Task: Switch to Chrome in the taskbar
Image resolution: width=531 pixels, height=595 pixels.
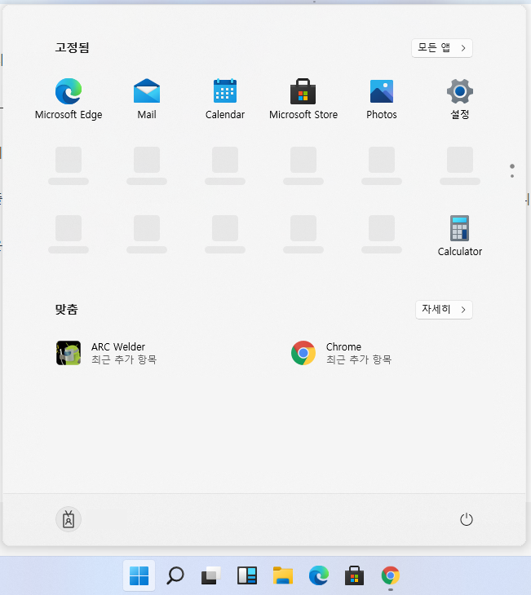Action: 391,575
